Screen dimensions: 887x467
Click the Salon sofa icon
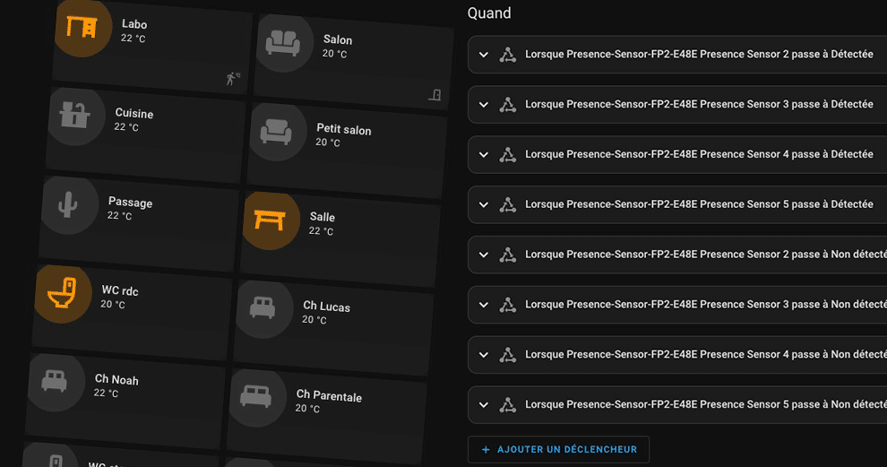pos(285,43)
